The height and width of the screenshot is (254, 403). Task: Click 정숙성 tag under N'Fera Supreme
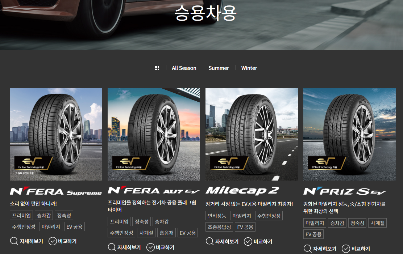(x=64, y=215)
